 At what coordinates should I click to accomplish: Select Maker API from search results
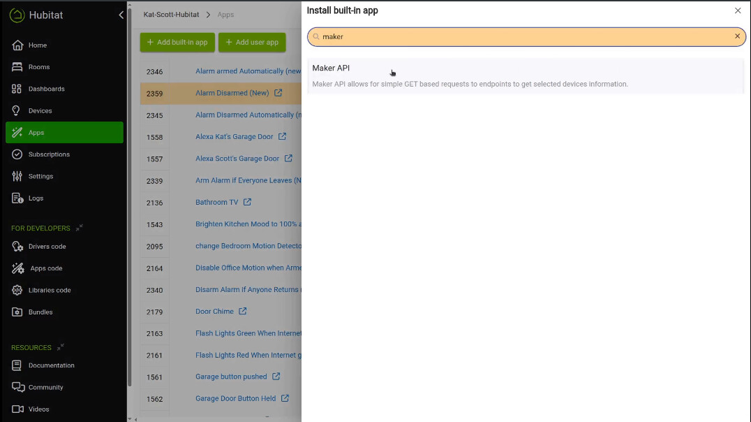331,68
